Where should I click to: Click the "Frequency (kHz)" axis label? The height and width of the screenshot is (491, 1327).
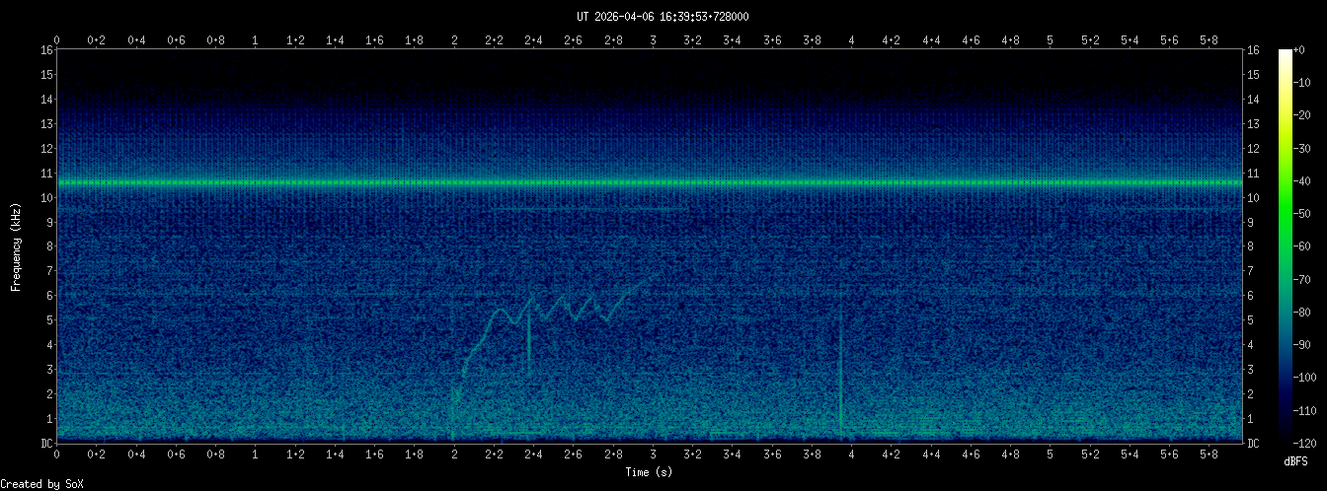coord(16,245)
